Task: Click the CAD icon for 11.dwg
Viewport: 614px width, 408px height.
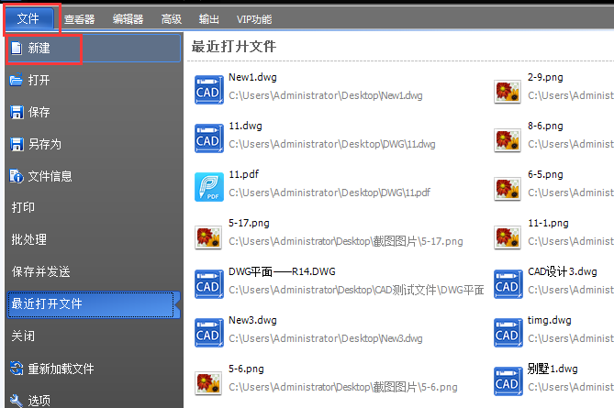Action: [x=209, y=138]
